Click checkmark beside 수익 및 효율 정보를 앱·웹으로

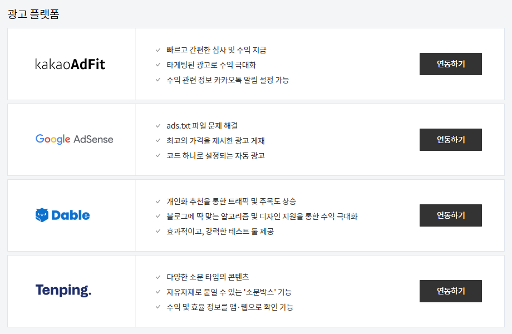(x=158, y=307)
